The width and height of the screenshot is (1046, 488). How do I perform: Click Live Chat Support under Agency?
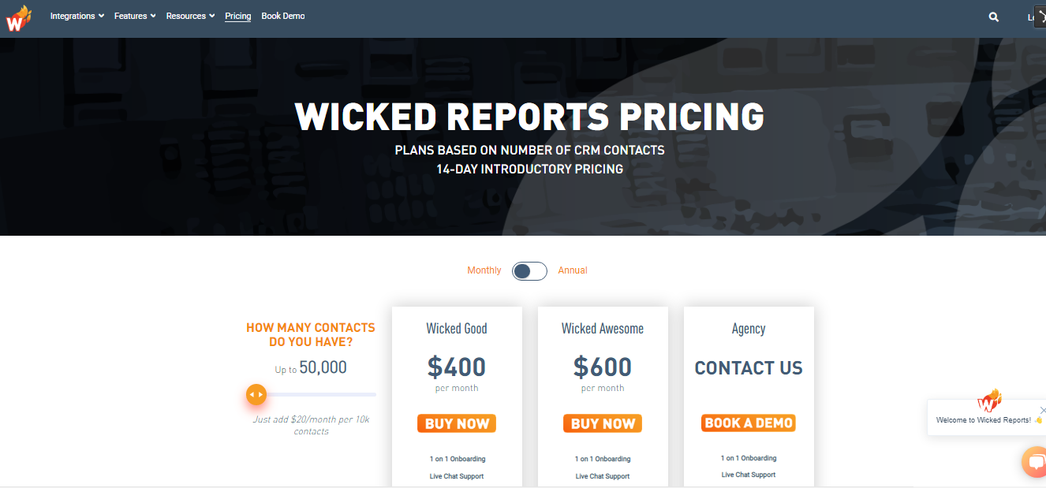(x=749, y=475)
